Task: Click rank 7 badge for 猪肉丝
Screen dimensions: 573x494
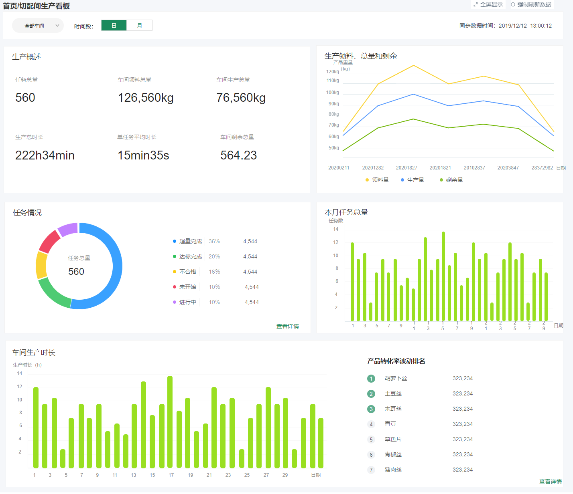Action: pyautogui.click(x=371, y=470)
